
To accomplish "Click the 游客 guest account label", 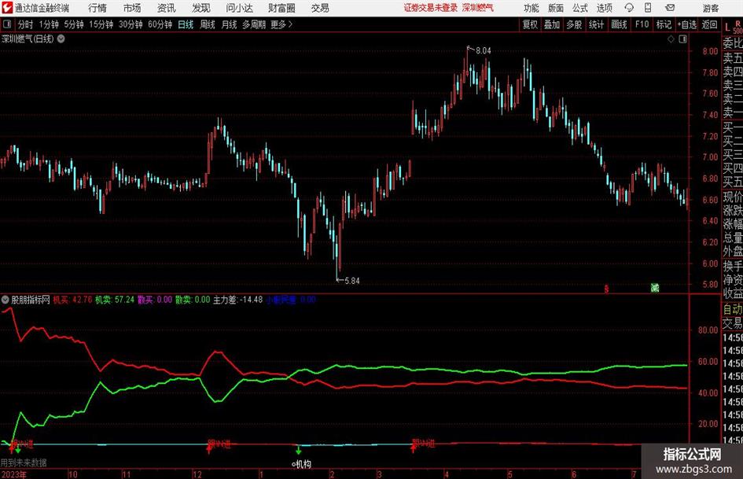I will coord(711,8).
